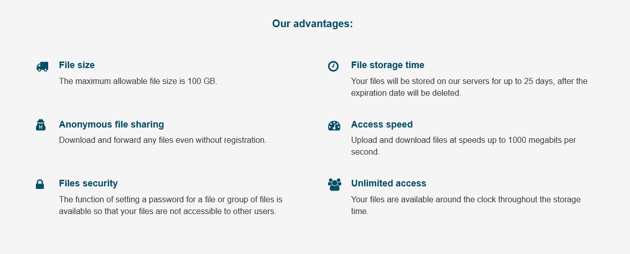This screenshot has height=254, width=630.
Task: Click the 'Unlimited access' title
Action: (x=389, y=183)
